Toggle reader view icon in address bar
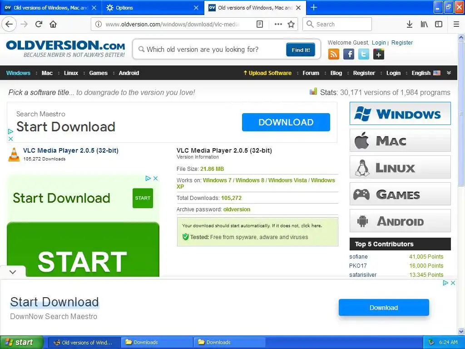This screenshot has height=349, width=465. coord(259,24)
